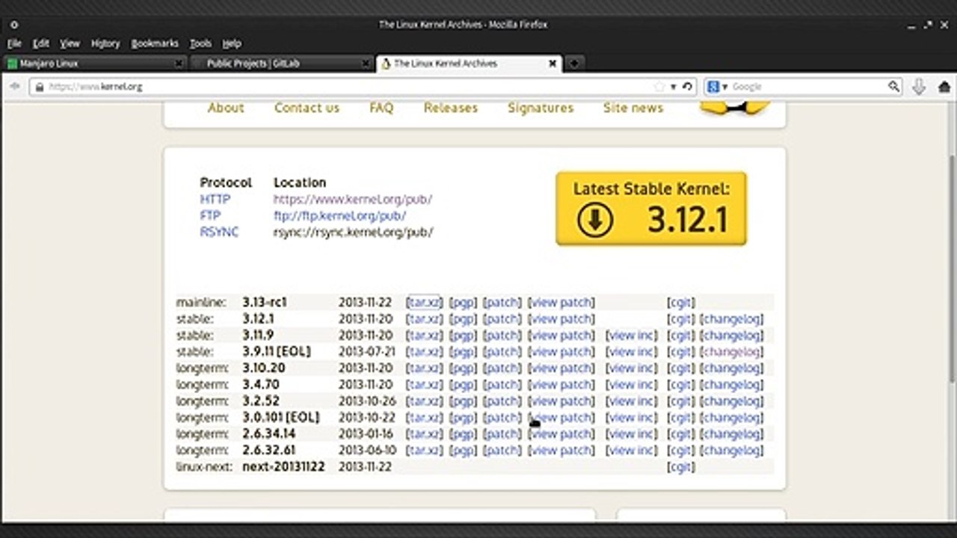Open the Help menu
This screenshot has width=957, height=538.
click(232, 43)
